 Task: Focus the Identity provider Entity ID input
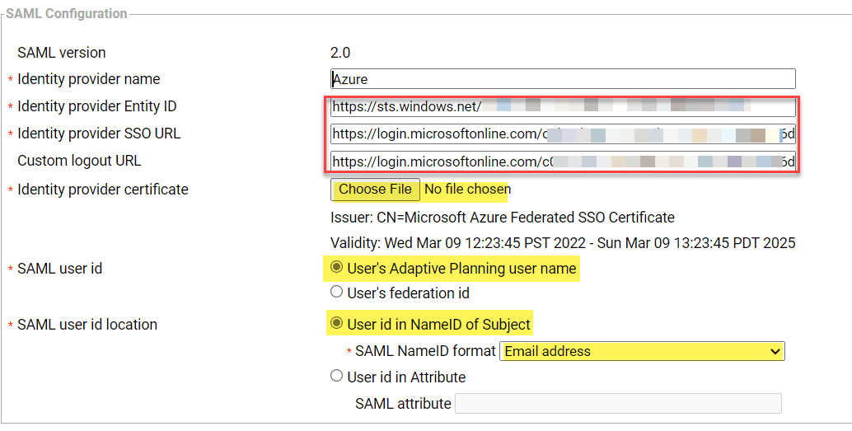(x=563, y=107)
